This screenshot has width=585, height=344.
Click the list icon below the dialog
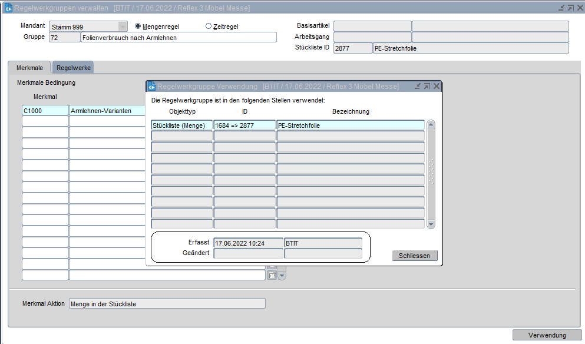272,275
